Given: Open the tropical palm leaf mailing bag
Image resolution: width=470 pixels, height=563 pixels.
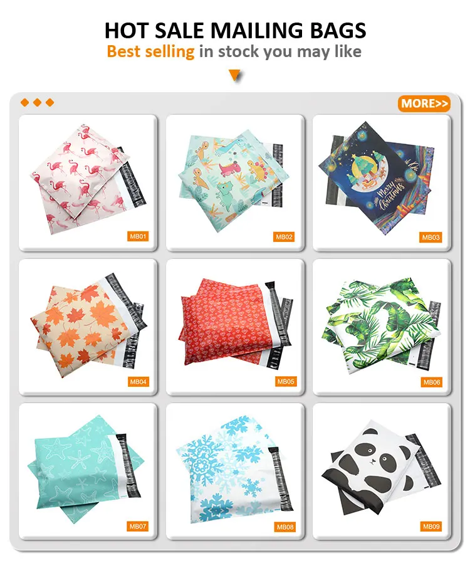Looking at the screenshot, I should [x=382, y=327].
